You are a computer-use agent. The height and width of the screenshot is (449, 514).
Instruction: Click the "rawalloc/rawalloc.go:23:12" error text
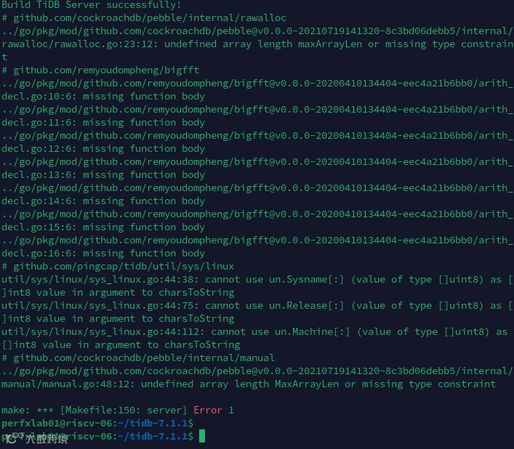(257, 44)
